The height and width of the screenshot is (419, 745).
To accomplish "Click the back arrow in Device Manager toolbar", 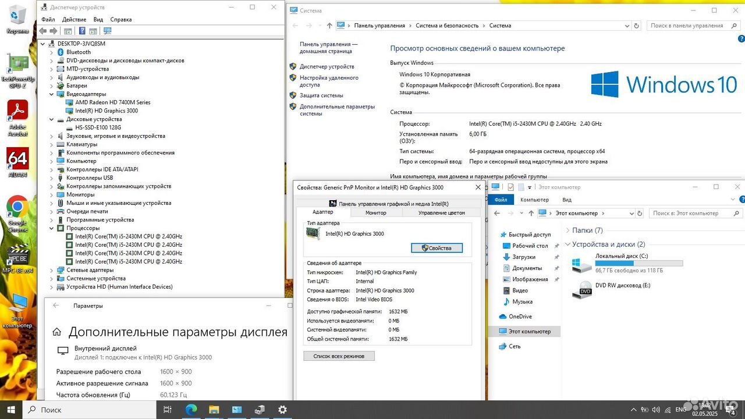I will coord(43,31).
